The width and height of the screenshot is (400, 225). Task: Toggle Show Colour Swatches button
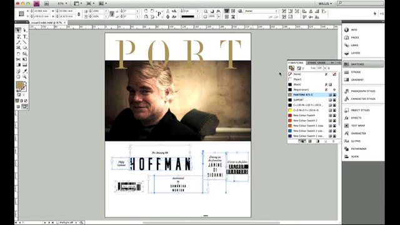click(310, 141)
